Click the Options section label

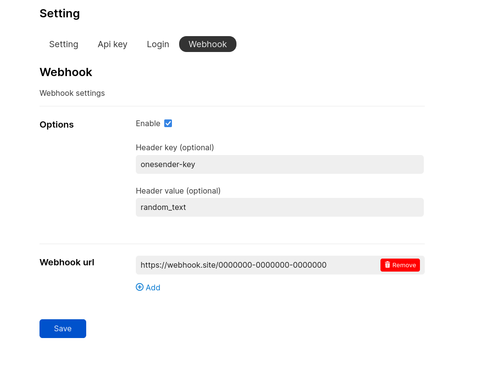56,125
